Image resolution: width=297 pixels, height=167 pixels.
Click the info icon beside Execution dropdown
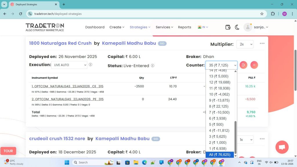[x=90, y=65]
